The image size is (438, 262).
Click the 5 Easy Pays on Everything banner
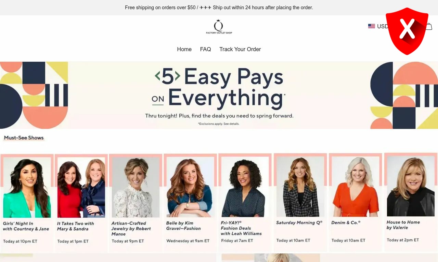click(219, 95)
